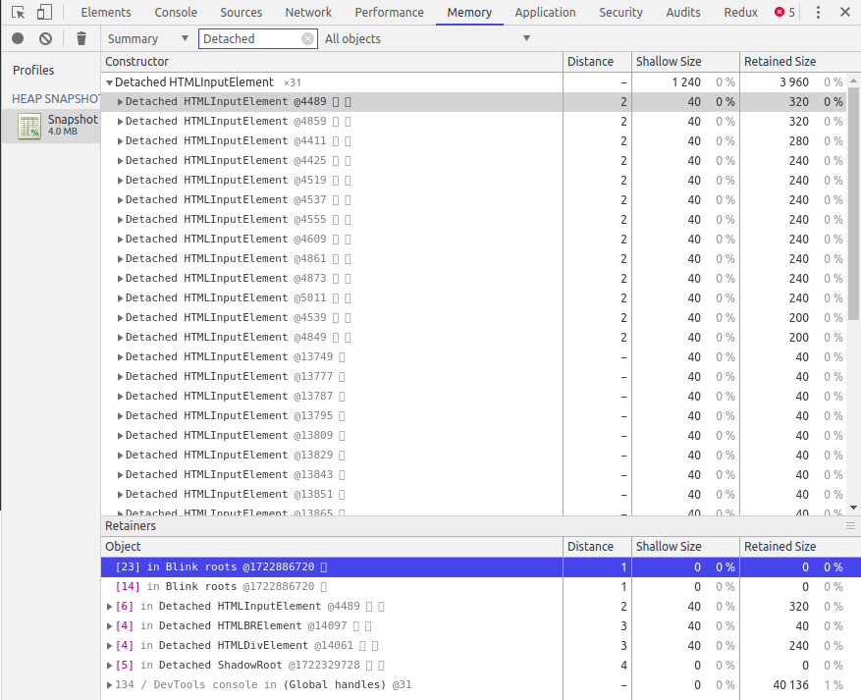The width and height of the screenshot is (861, 700).
Task: Expand Detached HTMLInputElement @4425 row
Action: coord(120,161)
